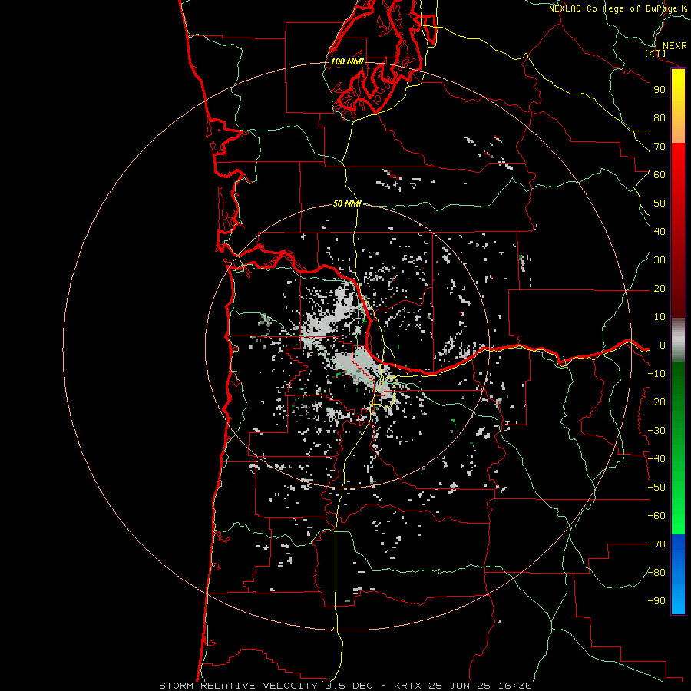Pick the orange segment of velocity scale
This screenshot has width=691, height=691.
(x=678, y=132)
